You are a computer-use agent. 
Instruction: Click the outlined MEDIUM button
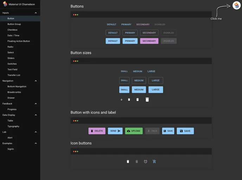[139, 81]
